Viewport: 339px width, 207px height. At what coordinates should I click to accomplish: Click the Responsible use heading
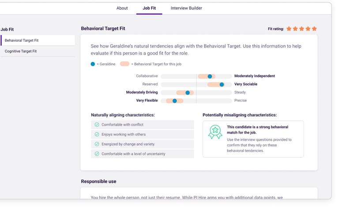(98, 181)
